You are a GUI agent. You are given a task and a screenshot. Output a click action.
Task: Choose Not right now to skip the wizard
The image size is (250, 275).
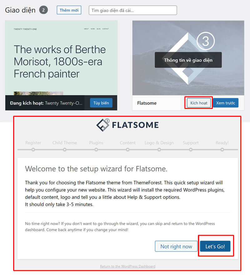click(176, 246)
